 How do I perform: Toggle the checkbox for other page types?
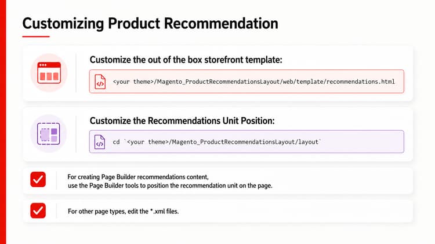tap(38, 210)
